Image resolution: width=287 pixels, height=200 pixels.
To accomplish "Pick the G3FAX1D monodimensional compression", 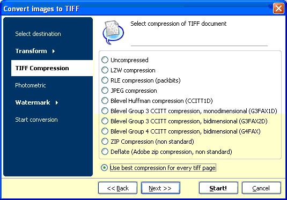I will (x=105, y=111).
